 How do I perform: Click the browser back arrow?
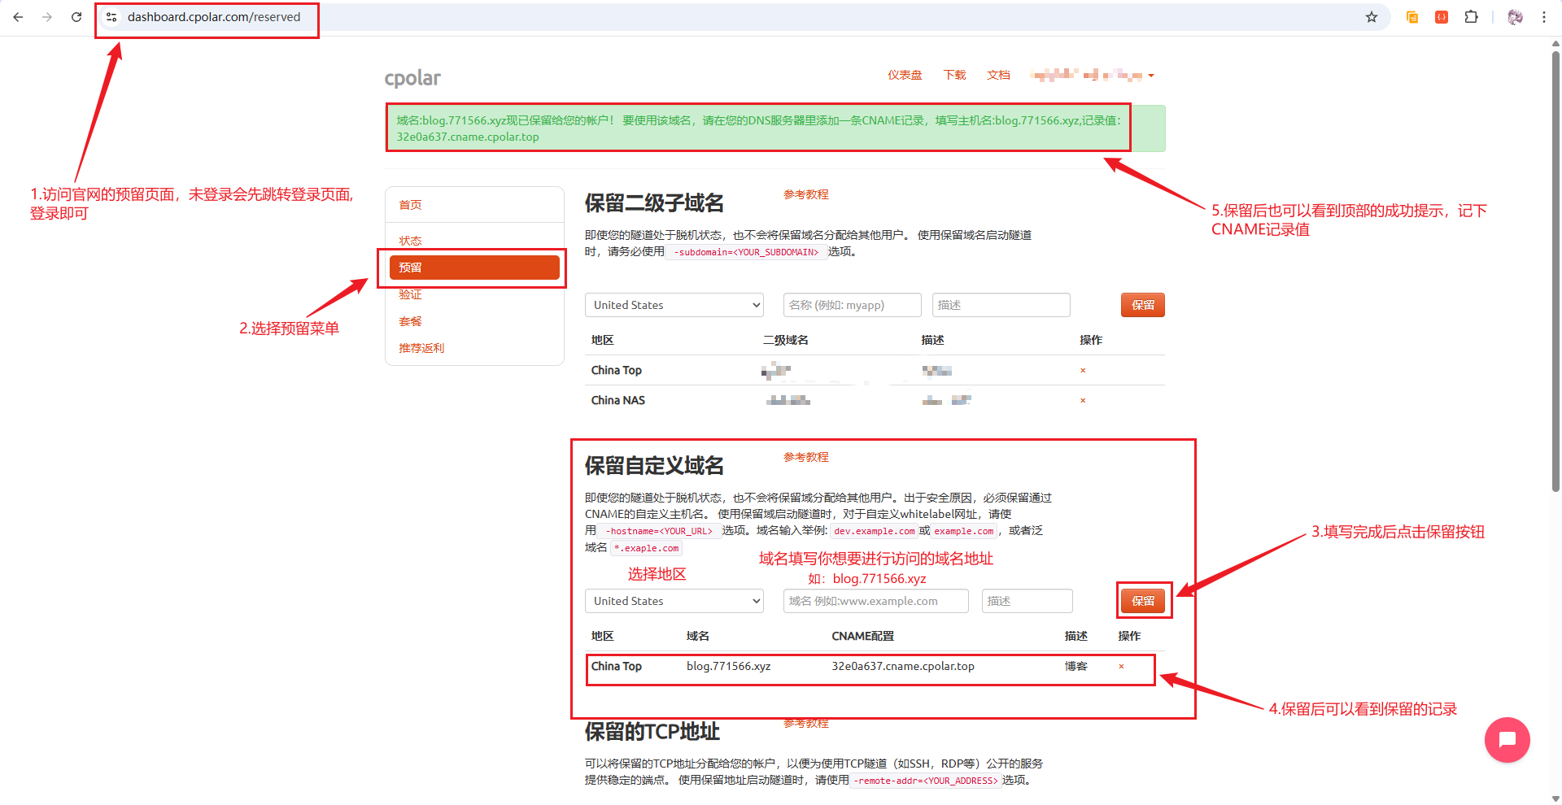(18, 17)
